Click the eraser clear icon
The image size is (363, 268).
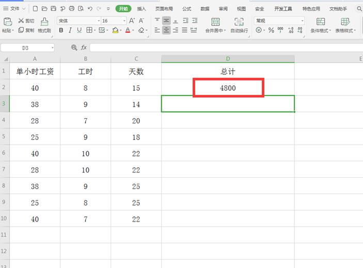[x=141, y=30]
